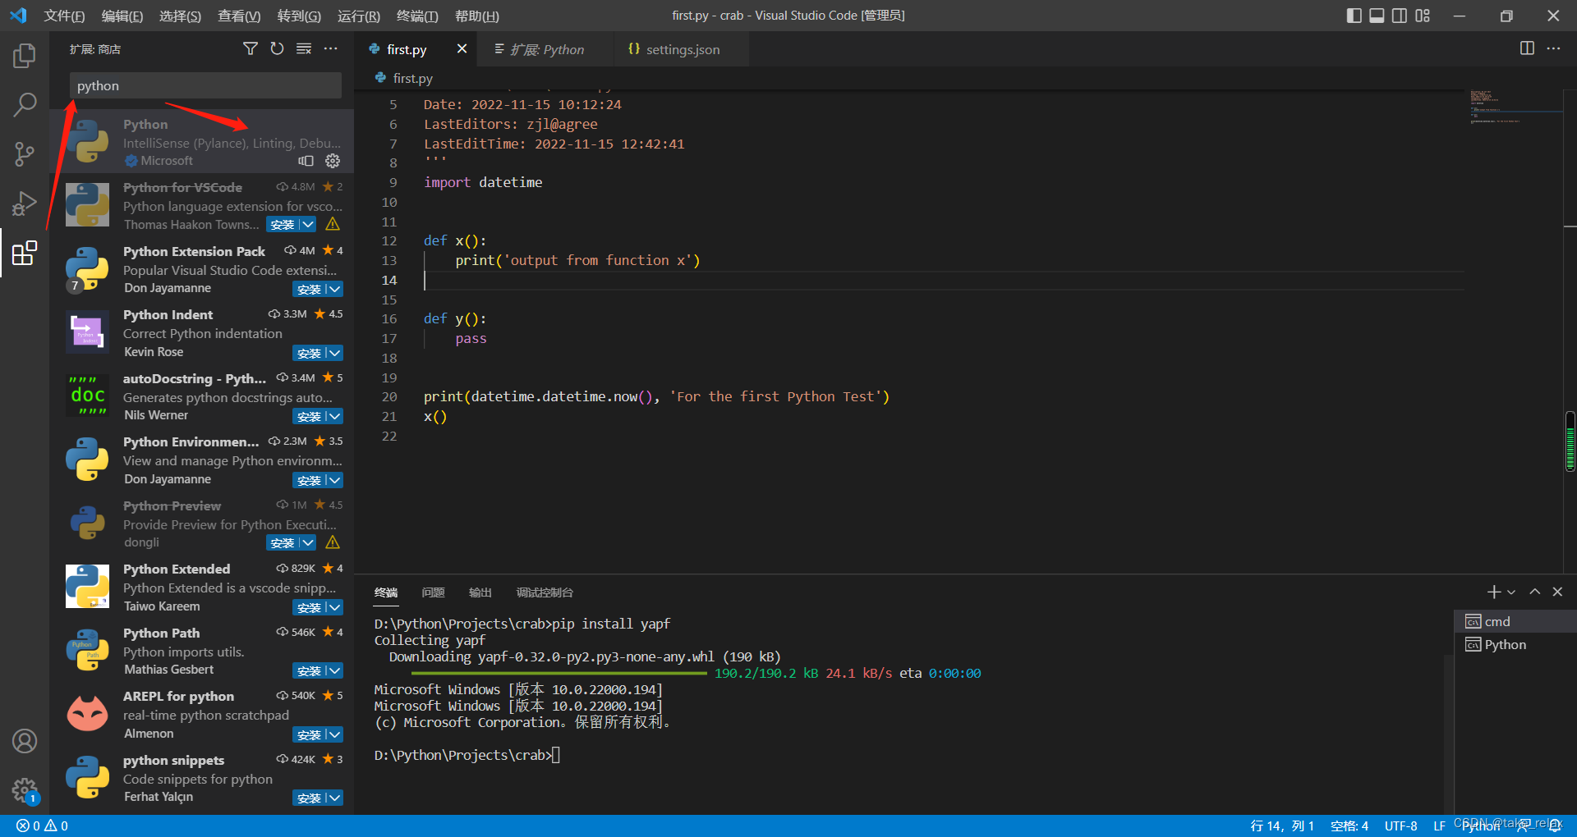1577x837 pixels.
Task: Open the Source Control view
Action: click(25, 153)
